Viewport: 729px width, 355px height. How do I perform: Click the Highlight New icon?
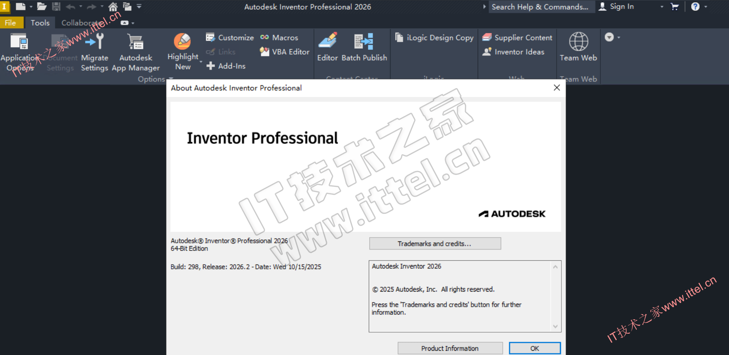pyautogui.click(x=182, y=42)
